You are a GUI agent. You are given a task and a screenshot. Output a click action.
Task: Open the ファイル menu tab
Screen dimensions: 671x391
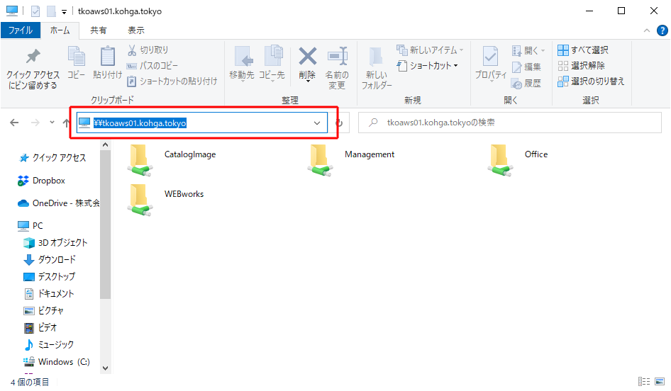[21, 30]
